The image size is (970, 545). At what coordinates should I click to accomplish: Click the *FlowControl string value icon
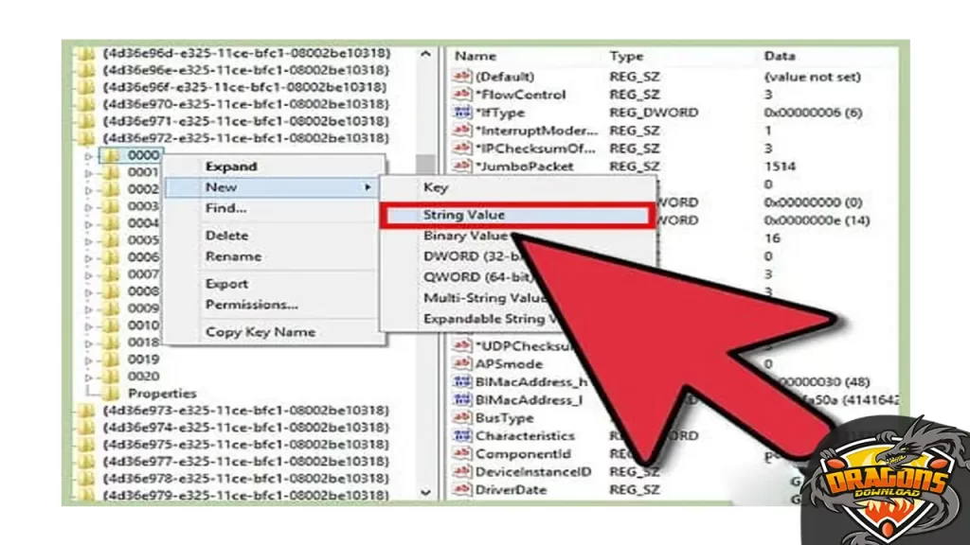pos(461,94)
